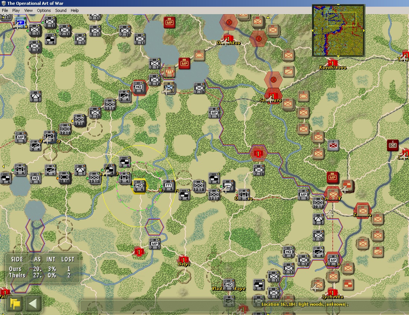Click the yellow scroll arrow at map's top edge

point(268,17)
